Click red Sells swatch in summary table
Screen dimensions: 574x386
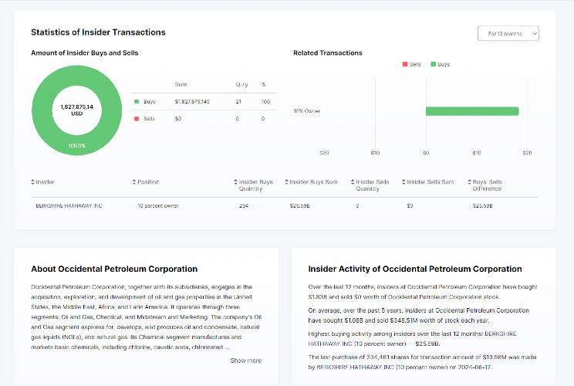[137, 119]
